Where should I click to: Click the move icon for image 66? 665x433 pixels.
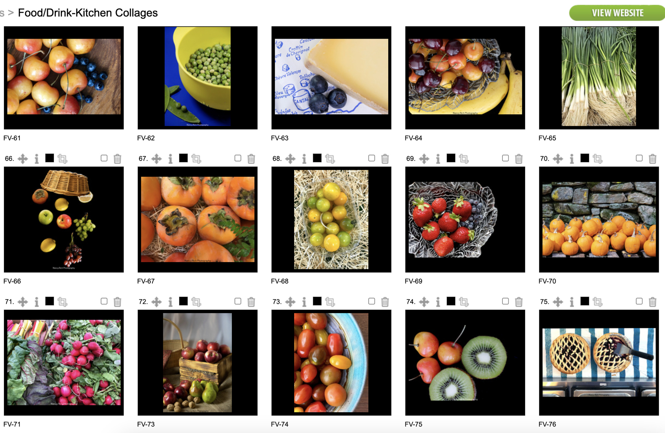(23, 159)
